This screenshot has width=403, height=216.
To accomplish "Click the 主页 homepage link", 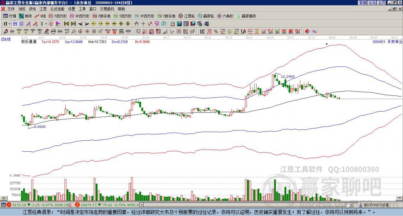I will (x=381, y=2).
